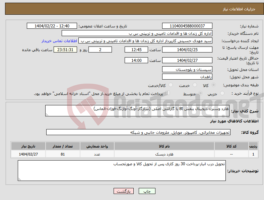Click the بازگشت (back) button
Image resolution: width=264 pixels, height=200 pixels.
pyautogui.click(x=124, y=191)
